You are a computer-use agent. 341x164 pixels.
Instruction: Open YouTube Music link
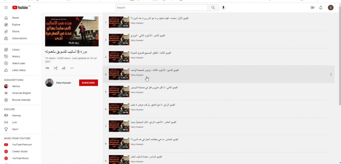20,158
